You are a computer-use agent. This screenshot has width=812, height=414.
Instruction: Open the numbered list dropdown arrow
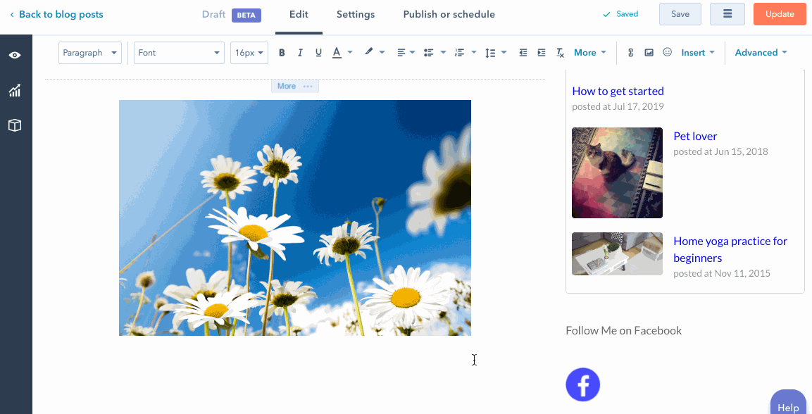tap(474, 52)
